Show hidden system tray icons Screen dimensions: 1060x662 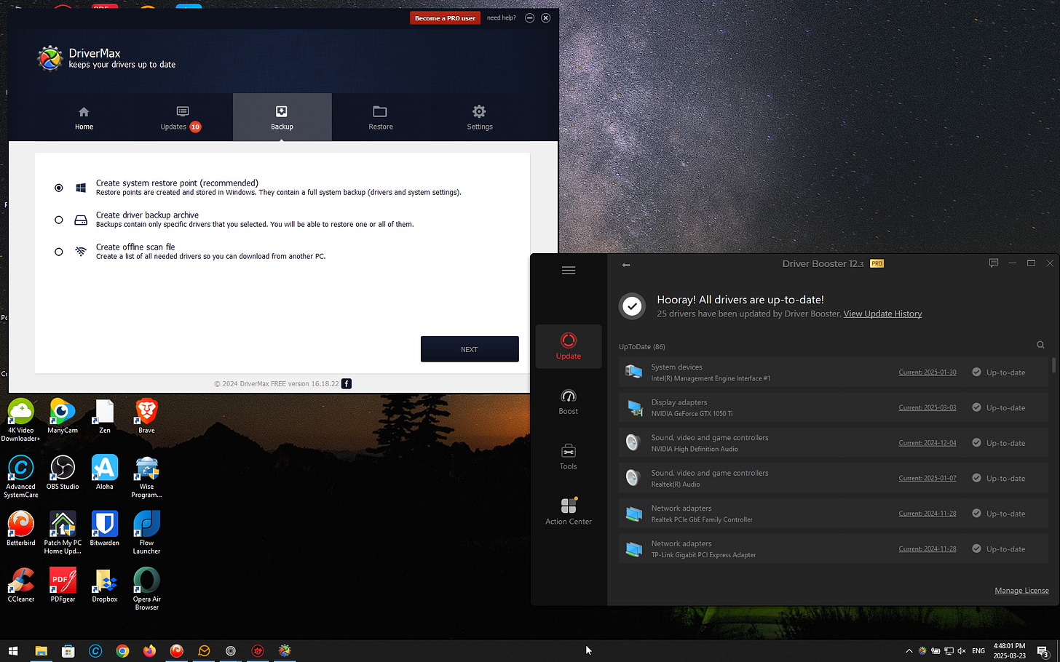[909, 651]
